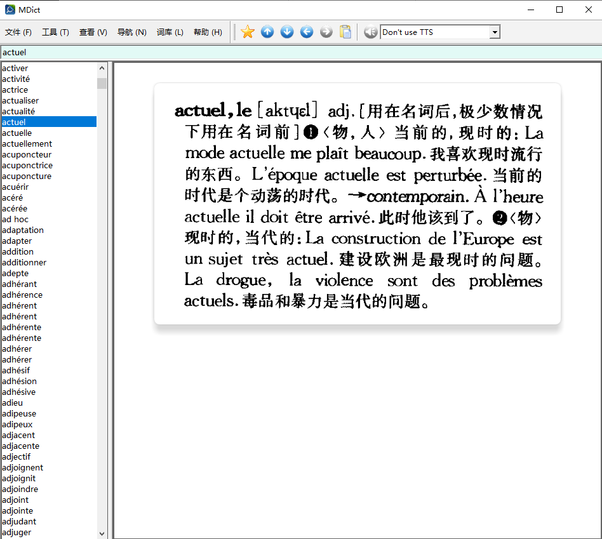Image resolution: width=602 pixels, height=539 pixels.
Task: Open the 文件 (F) menu
Action: 18,32
